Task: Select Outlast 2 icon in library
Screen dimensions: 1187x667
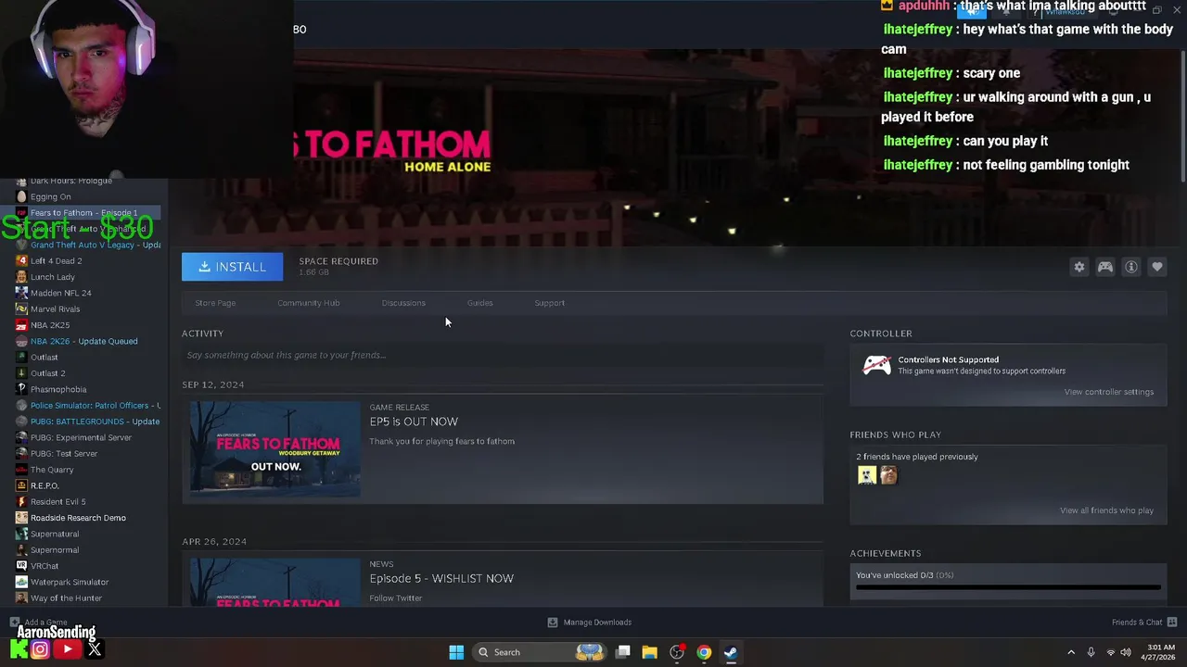Action: click(x=21, y=373)
